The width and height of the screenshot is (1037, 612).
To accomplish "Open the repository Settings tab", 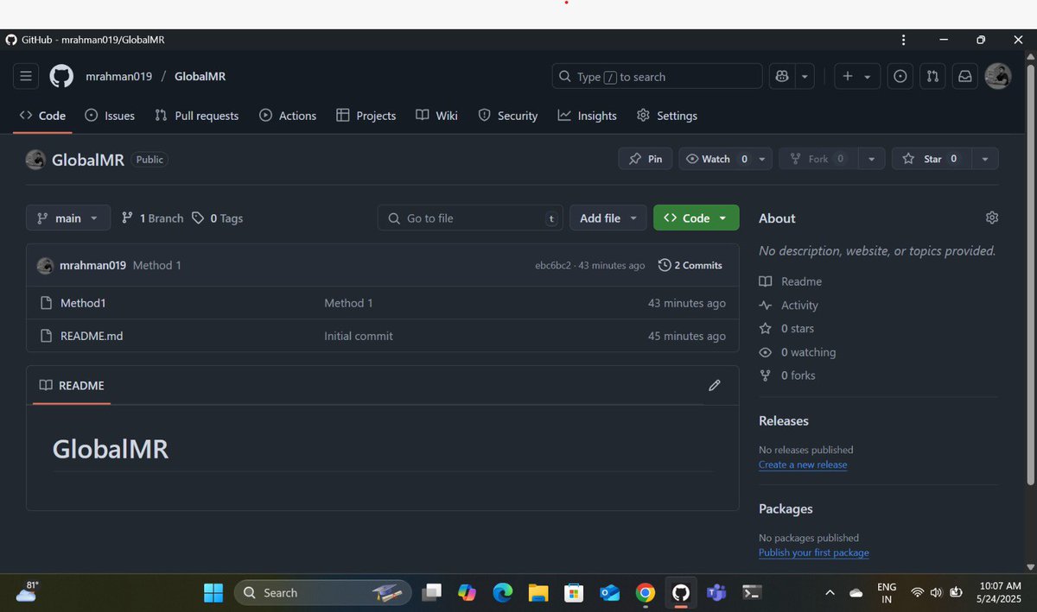I will click(666, 116).
